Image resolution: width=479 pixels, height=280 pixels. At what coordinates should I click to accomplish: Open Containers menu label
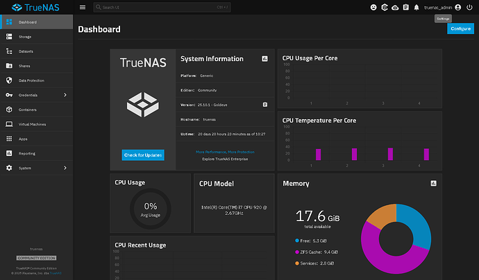28,110
